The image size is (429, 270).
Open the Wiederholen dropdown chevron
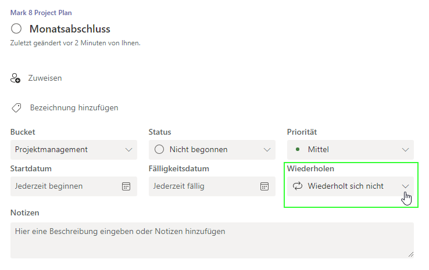click(x=405, y=186)
